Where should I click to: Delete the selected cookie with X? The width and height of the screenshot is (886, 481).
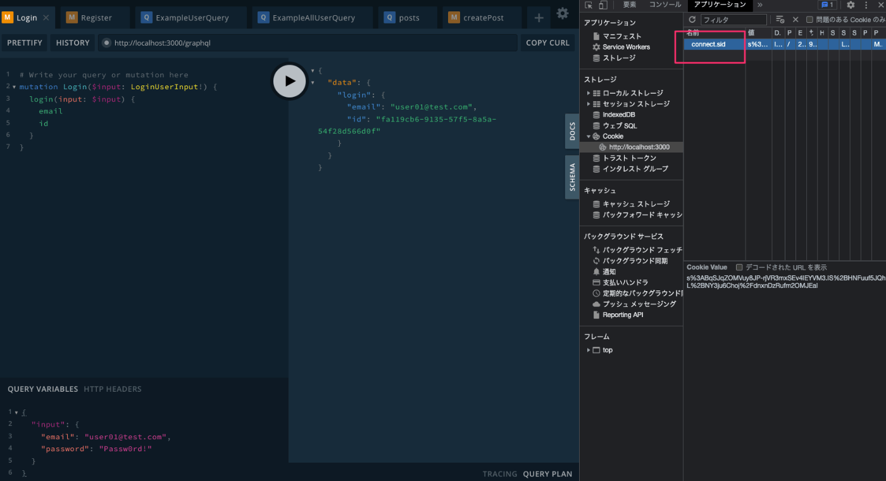(796, 20)
